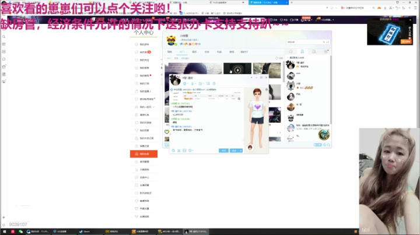
Task: Open the contacts person icon in YY right panel
Action: (x=302, y=52)
